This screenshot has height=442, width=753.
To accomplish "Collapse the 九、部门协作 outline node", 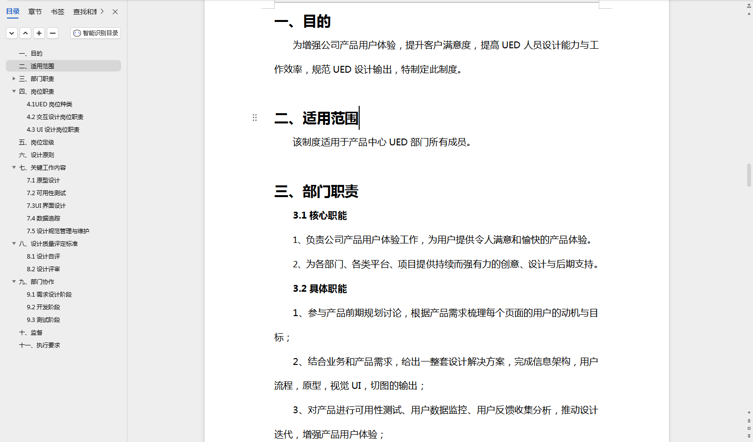I will click(x=14, y=281).
